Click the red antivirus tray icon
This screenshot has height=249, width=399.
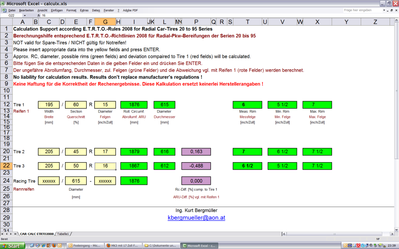click(x=358, y=246)
